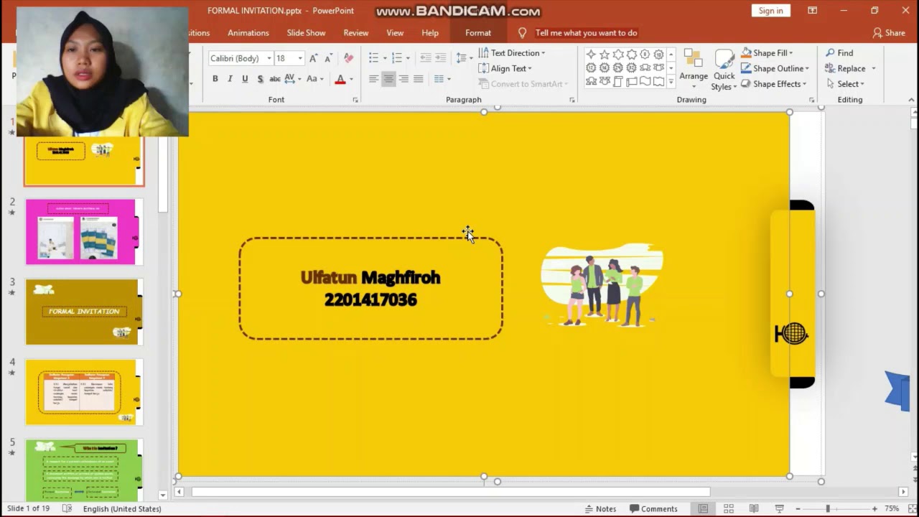The height and width of the screenshot is (517, 919).
Task: Open the Add or Remove Columns menu
Action: pos(442,79)
